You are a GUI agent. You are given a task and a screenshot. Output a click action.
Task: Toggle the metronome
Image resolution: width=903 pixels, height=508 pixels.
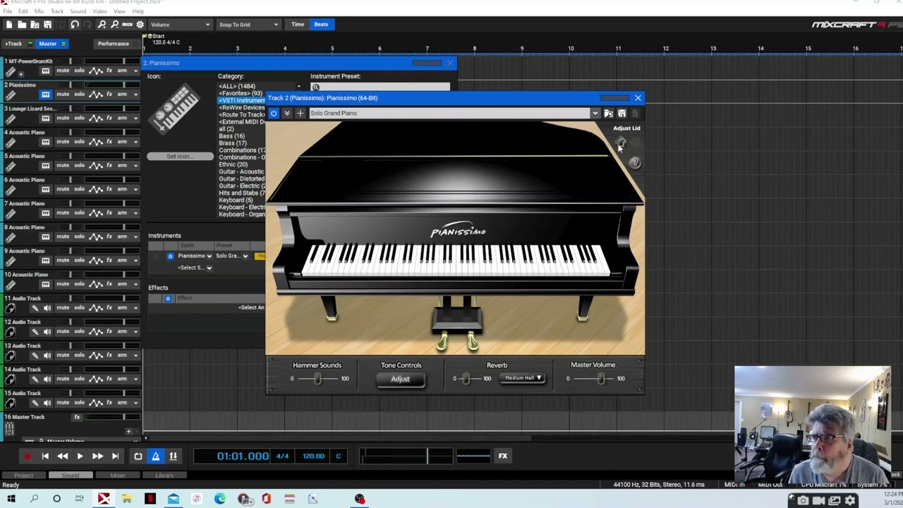[156, 456]
